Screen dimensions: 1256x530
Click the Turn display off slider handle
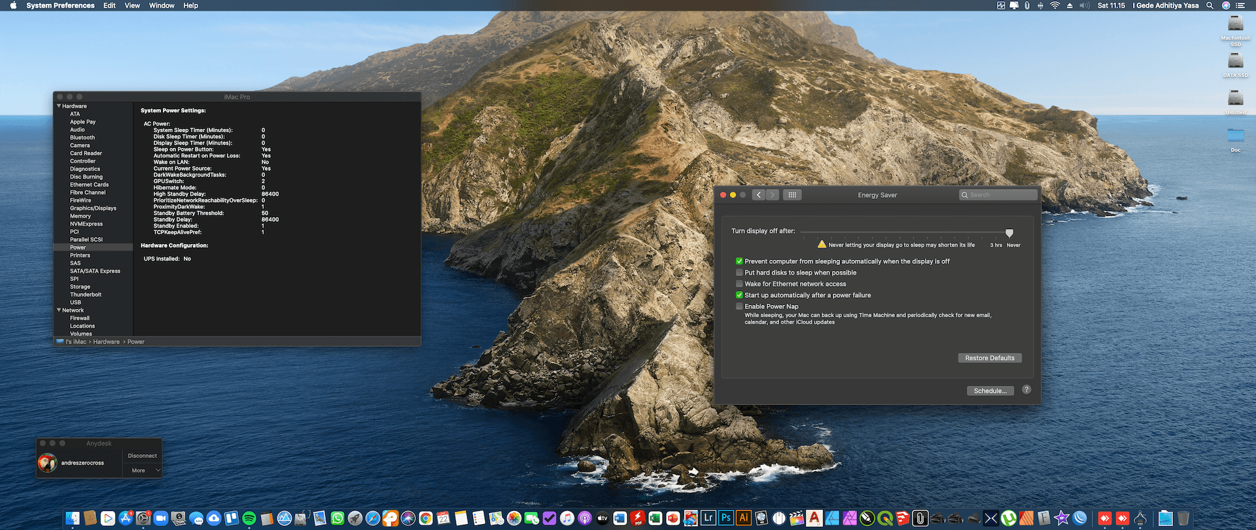click(1009, 233)
